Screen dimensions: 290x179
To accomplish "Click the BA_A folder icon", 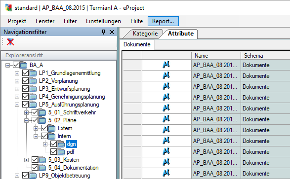I will pos(24,65).
